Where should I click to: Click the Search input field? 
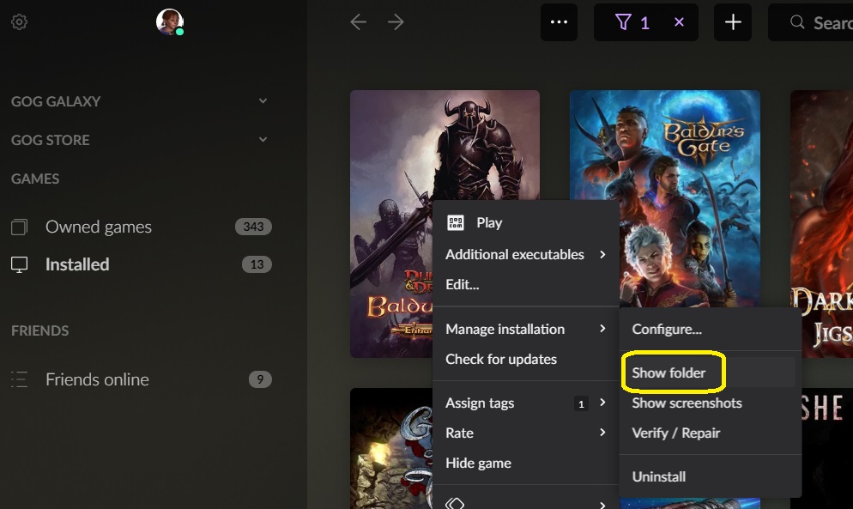tap(811, 22)
